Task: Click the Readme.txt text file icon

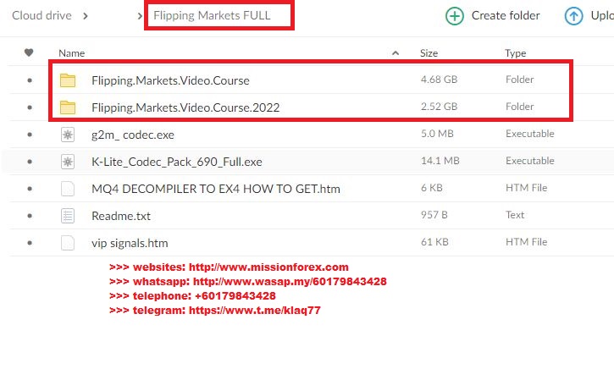Action: point(68,216)
